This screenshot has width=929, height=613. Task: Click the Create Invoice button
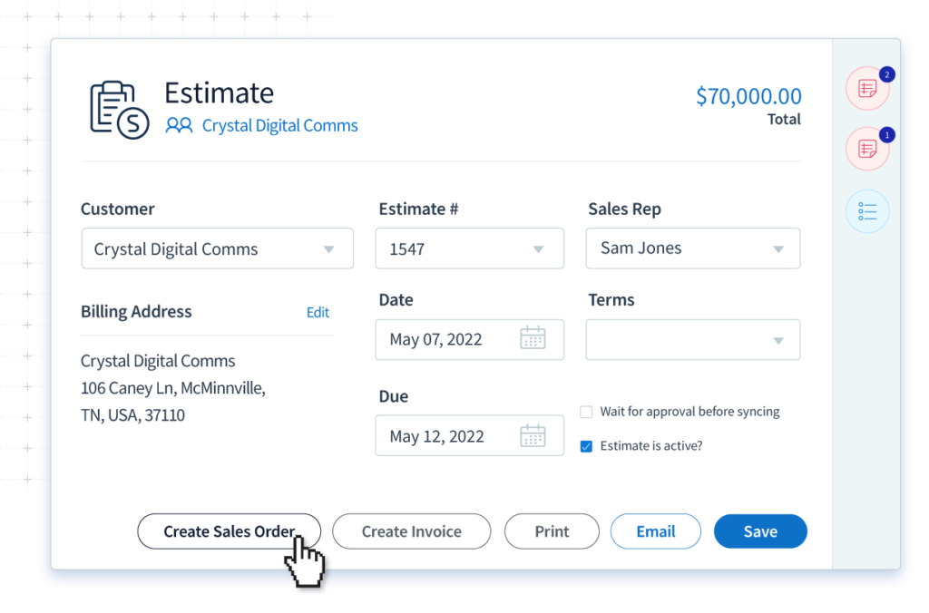pos(411,531)
